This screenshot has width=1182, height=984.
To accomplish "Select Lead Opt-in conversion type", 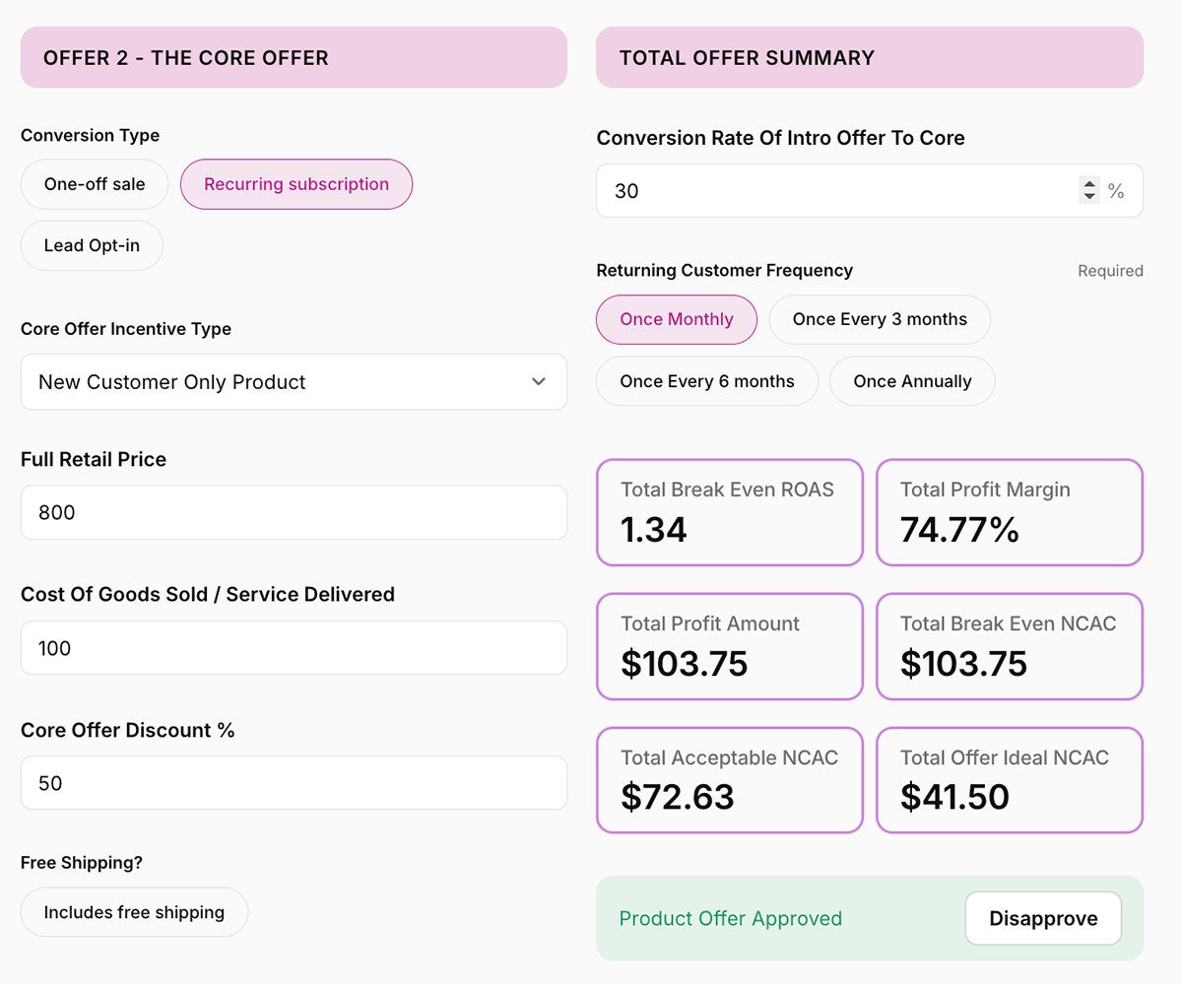I will tap(92, 245).
